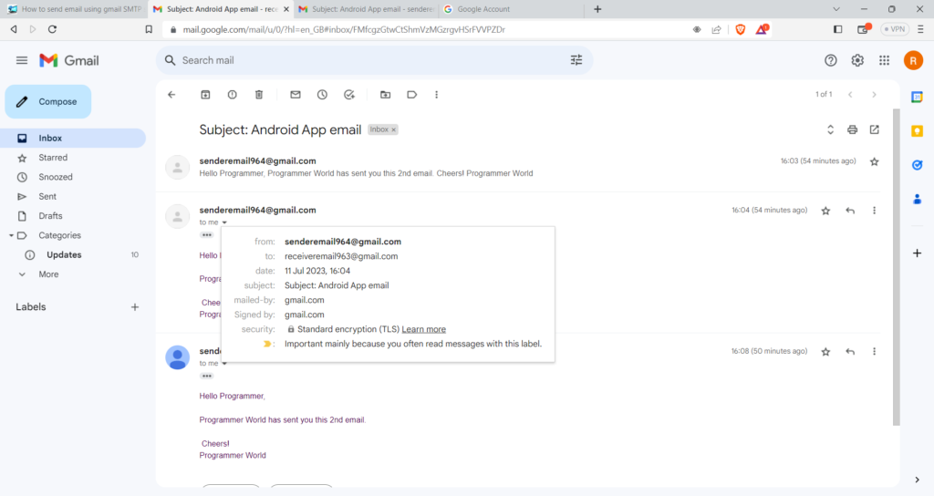Viewport: 934px width, 496px height.
Task: Open more options for the 16:08 message
Action: (x=875, y=352)
